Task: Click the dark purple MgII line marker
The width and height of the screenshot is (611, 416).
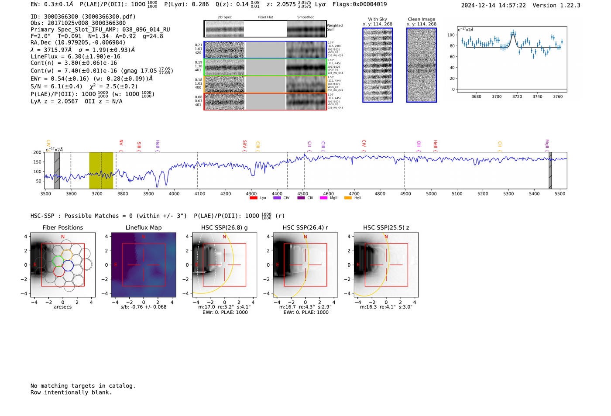Action: click(x=547, y=145)
